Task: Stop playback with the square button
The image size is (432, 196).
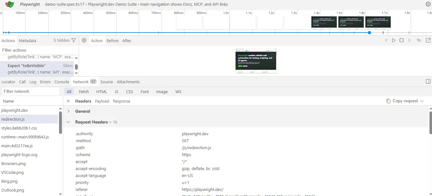Action: [x=401, y=40]
